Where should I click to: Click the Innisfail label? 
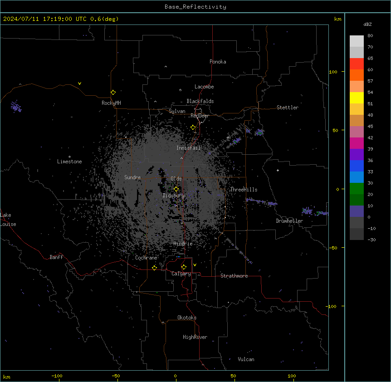(189, 148)
